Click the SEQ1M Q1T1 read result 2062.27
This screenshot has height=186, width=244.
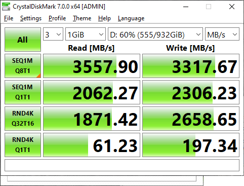point(92,92)
